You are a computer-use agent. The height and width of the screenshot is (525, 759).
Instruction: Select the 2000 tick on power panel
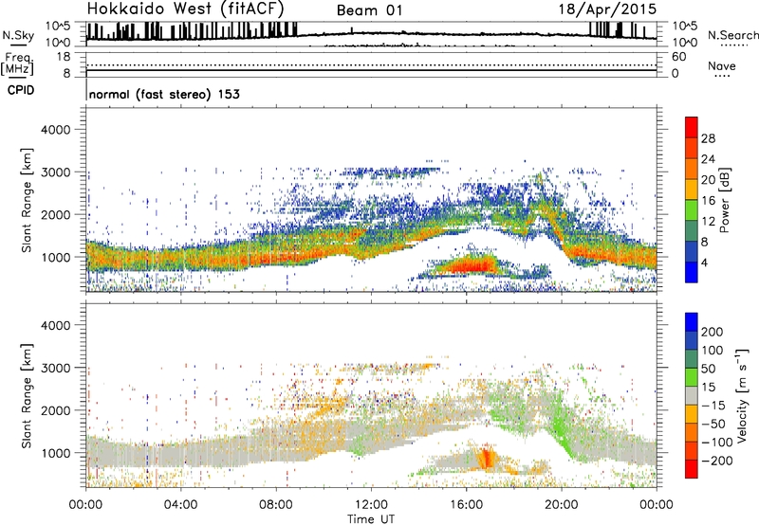coord(55,214)
